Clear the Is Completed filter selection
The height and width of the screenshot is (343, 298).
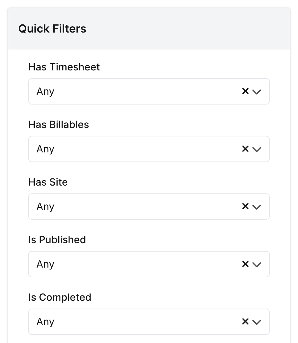pos(245,322)
